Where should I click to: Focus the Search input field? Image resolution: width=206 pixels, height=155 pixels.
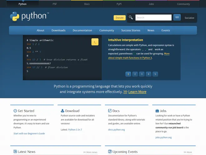click(x=154, y=18)
